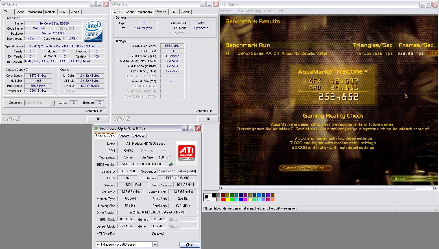Open the Mainboard tab in the processor CPU-Z window
439x249 pixels.
tap(35, 12)
